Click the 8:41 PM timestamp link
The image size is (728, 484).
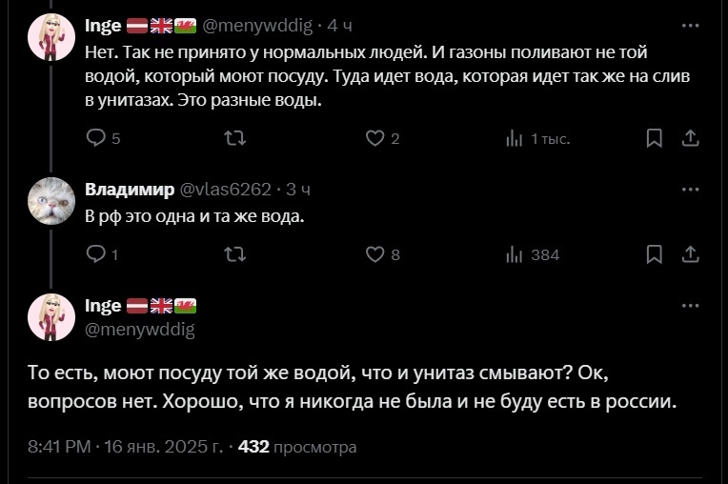tap(59, 446)
